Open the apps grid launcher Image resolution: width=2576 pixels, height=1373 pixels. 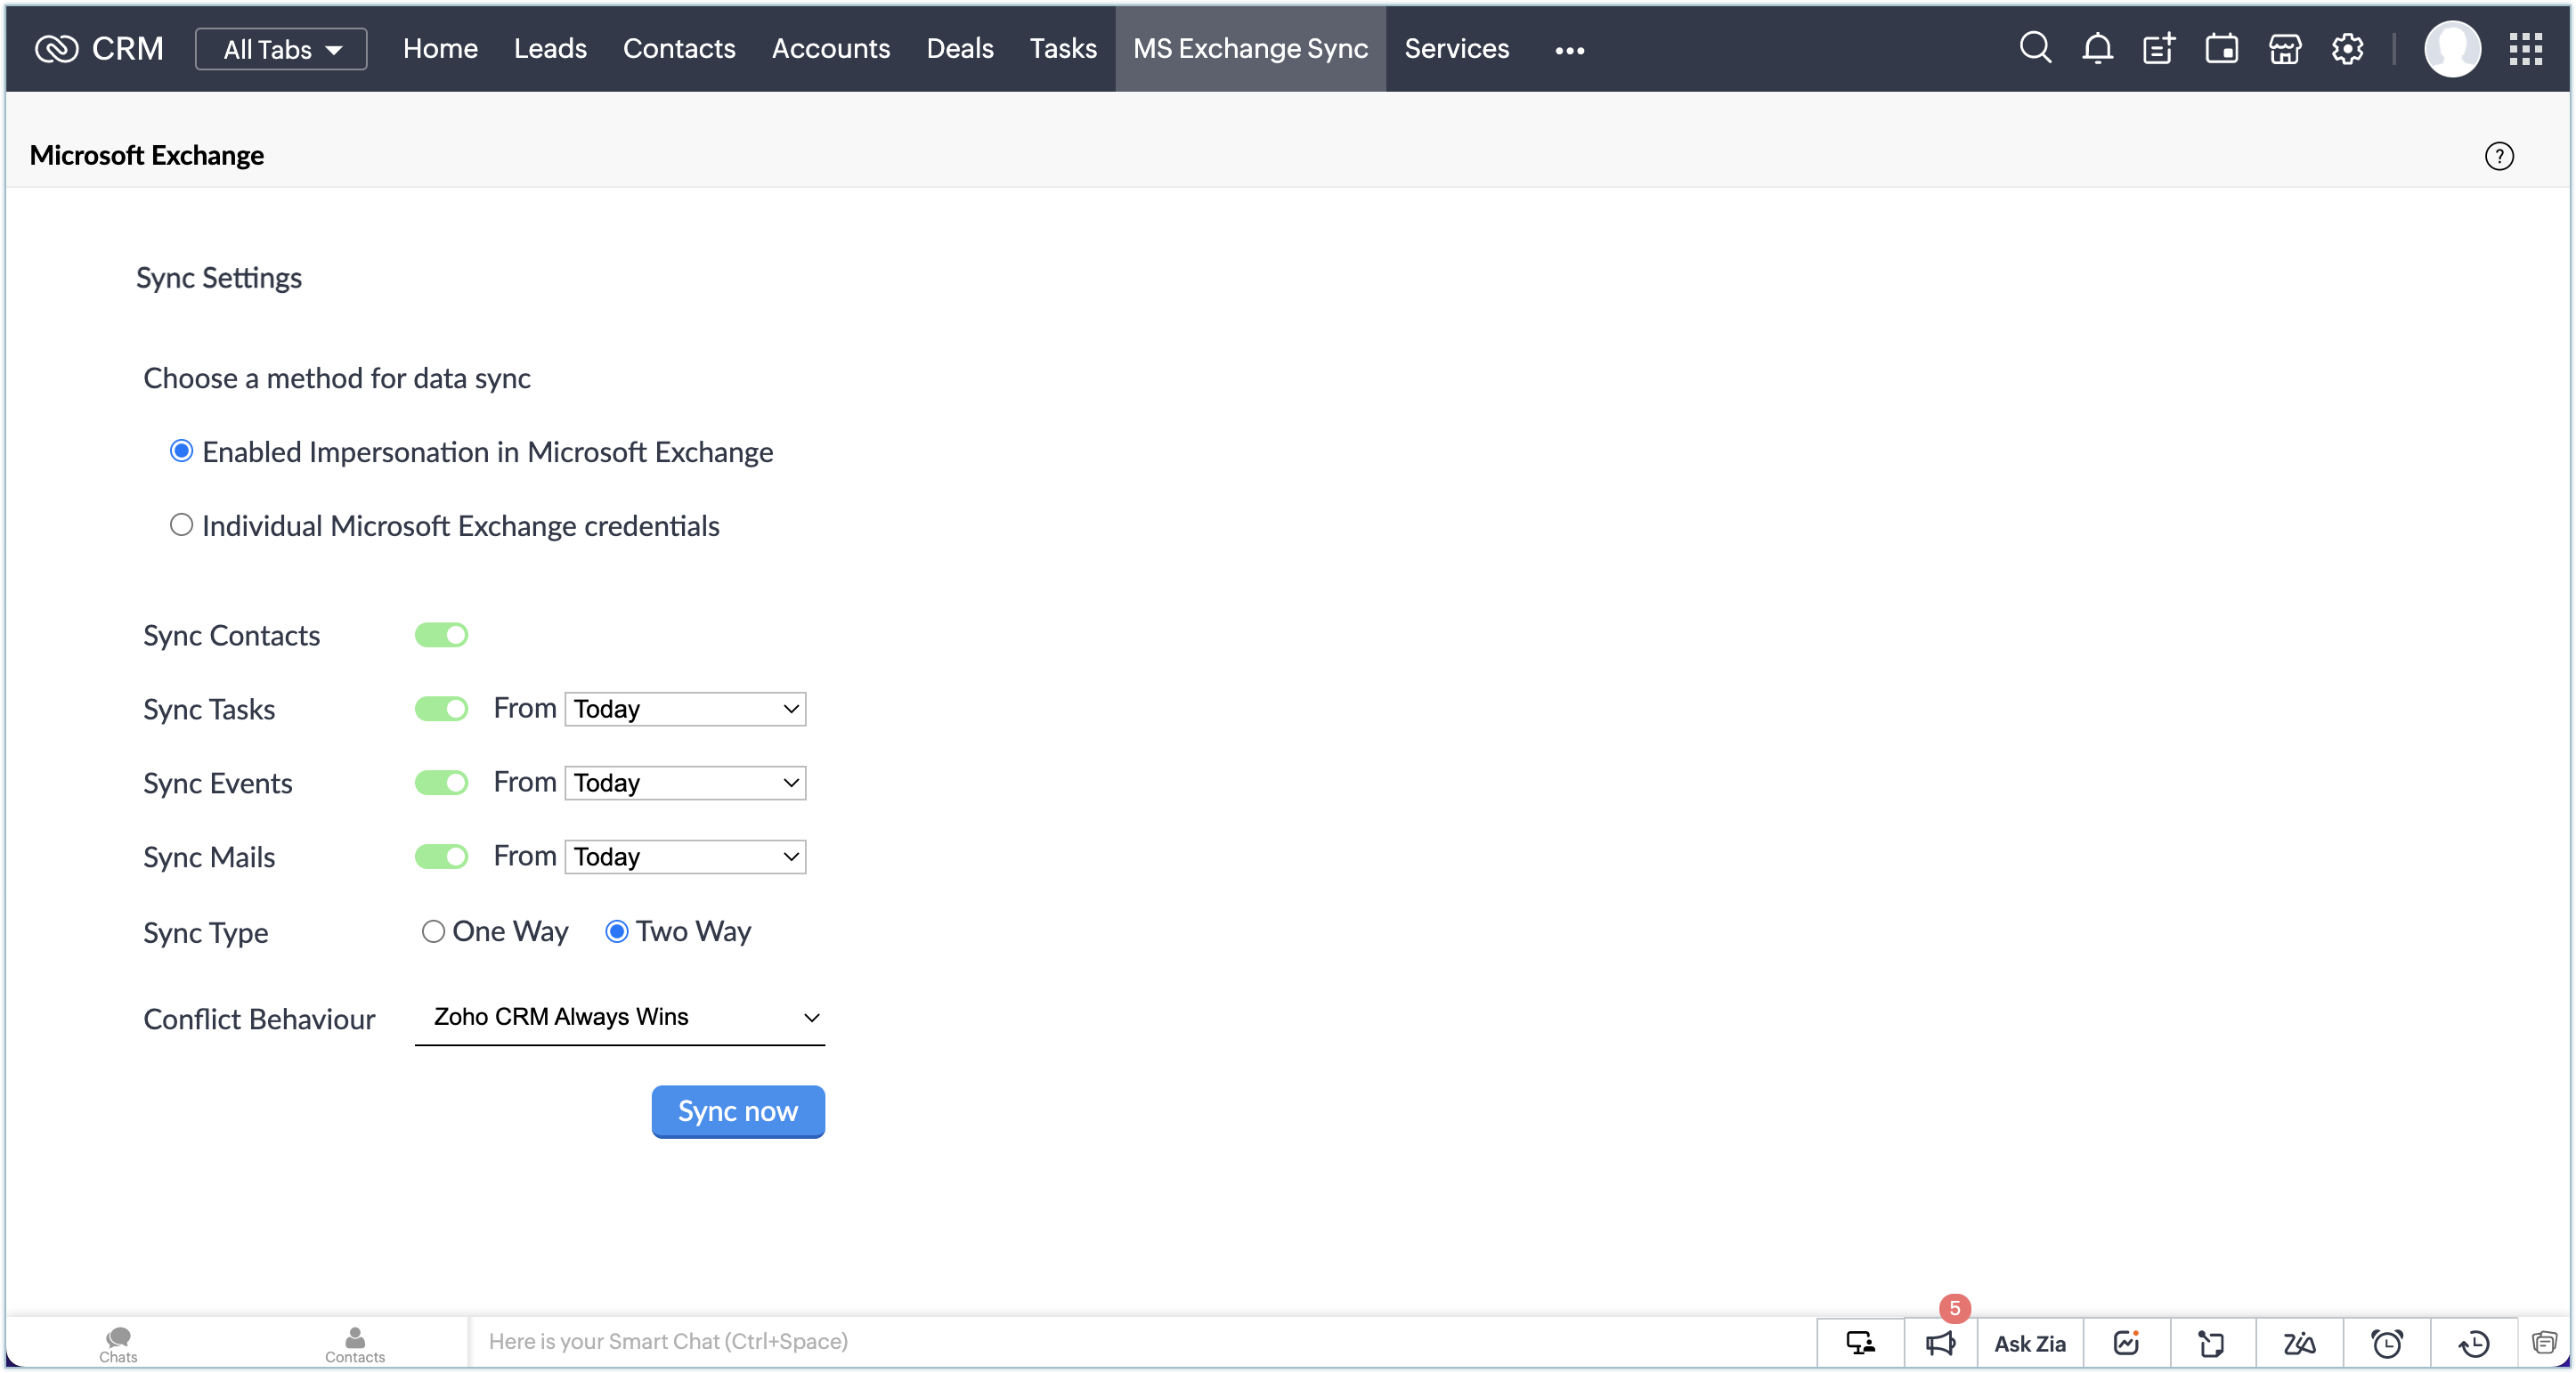(2525, 48)
